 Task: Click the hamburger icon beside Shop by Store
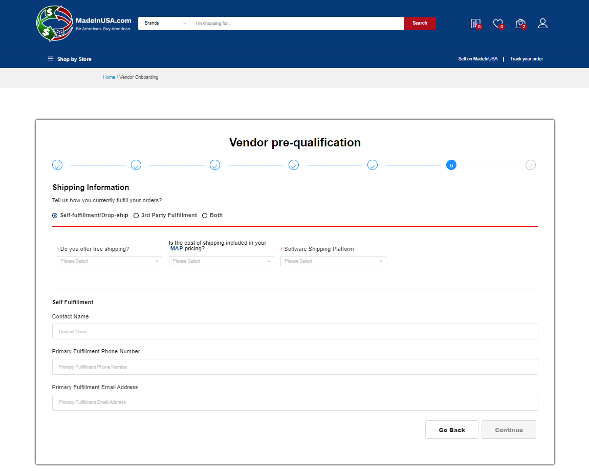click(x=50, y=59)
